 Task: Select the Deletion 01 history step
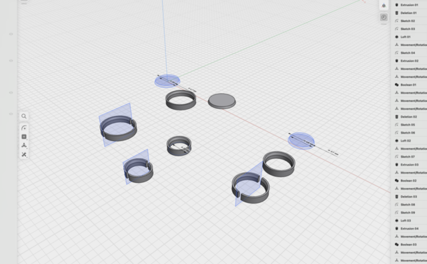point(409,13)
